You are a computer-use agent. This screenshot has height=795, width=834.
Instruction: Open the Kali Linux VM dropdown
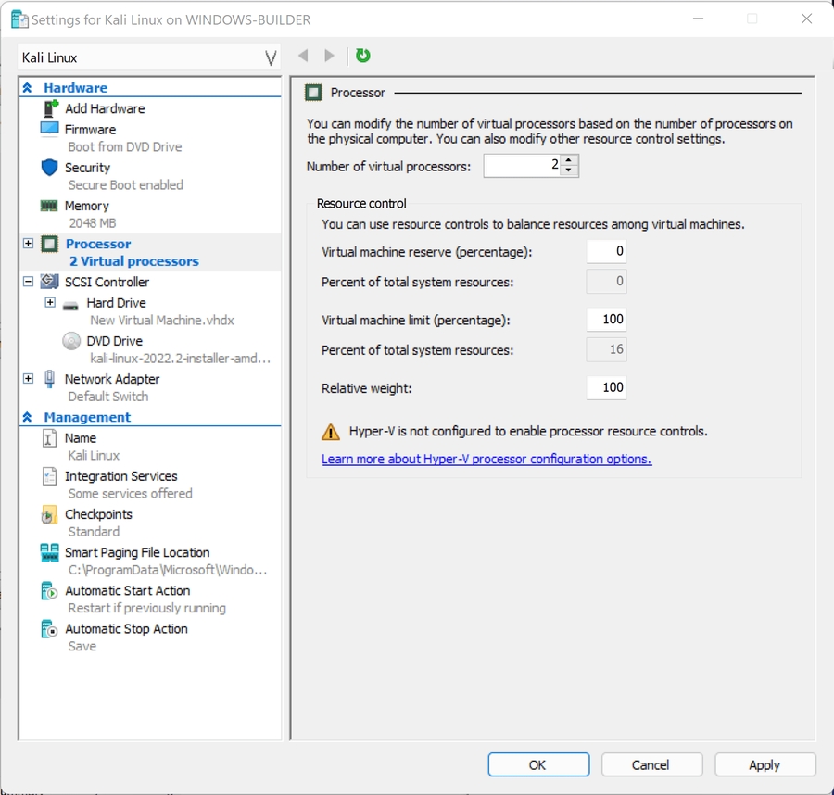coord(271,58)
